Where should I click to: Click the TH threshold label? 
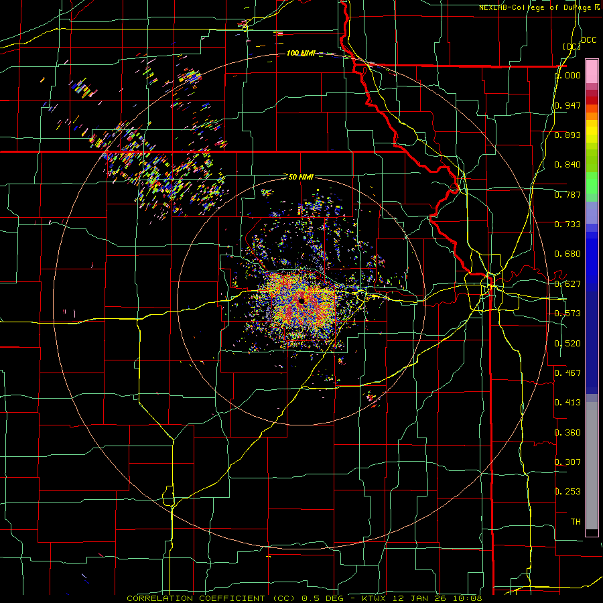pyautogui.click(x=576, y=522)
